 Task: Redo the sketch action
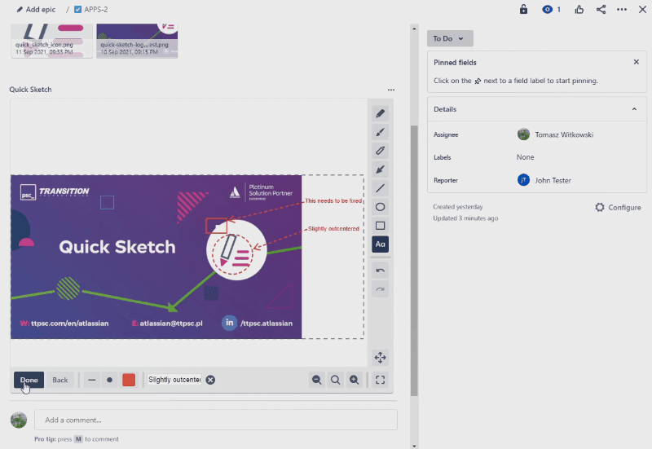pos(380,289)
